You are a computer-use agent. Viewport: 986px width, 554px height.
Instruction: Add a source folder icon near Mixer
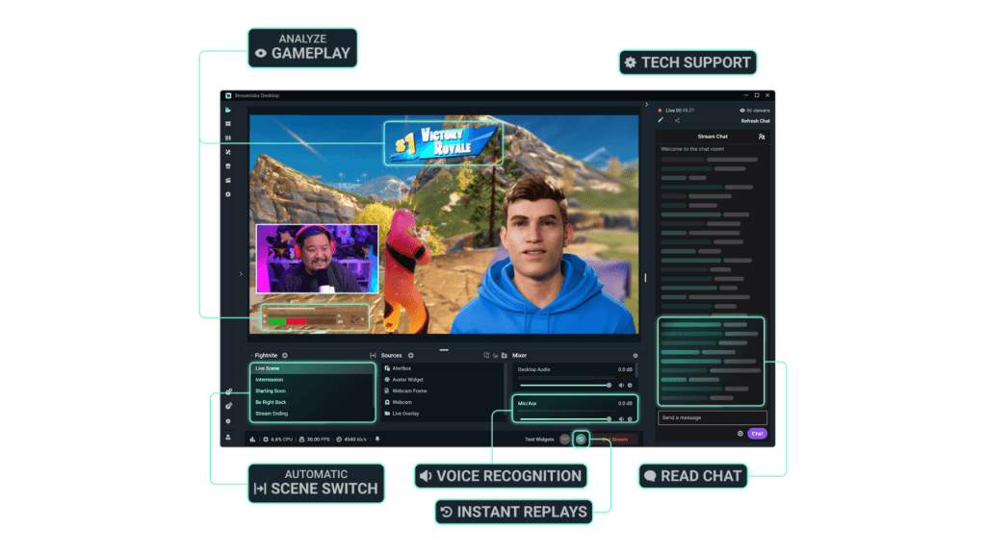pyautogui.click(x=505, y=356)
